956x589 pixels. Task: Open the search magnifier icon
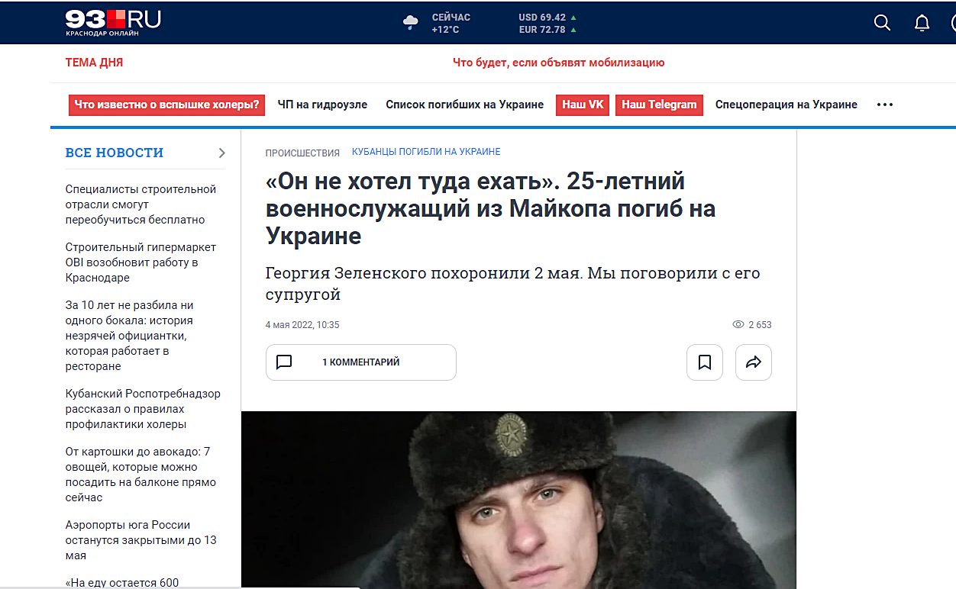point(882,23)
